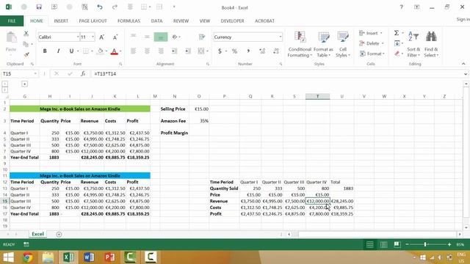Open the Calibri font name dropdown
Screen dimensions: 470x264
click(x=78, y=37)
